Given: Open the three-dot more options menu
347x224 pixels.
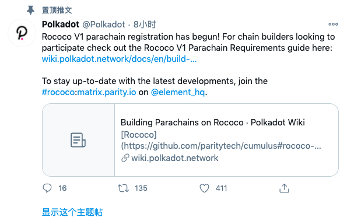Looking at the screenshot, I should pos(333,24).
